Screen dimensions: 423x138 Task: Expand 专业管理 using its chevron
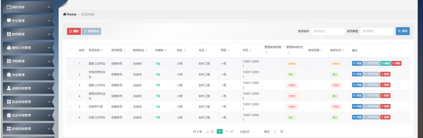click(49, 75)
